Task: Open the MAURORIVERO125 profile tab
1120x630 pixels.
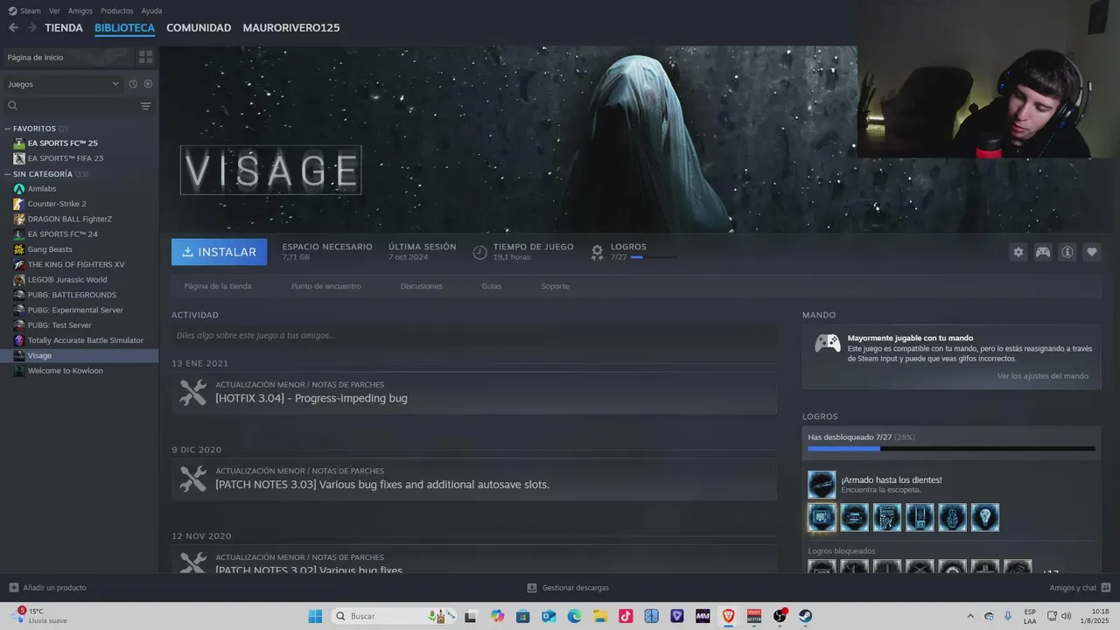Action: [x=291, y=28]
